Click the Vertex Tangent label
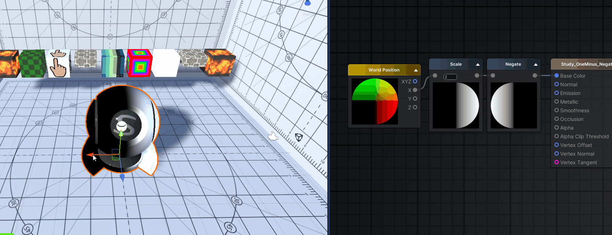This screenshot has width=612, height=235. pyautogui.click(x=579, y=162)
